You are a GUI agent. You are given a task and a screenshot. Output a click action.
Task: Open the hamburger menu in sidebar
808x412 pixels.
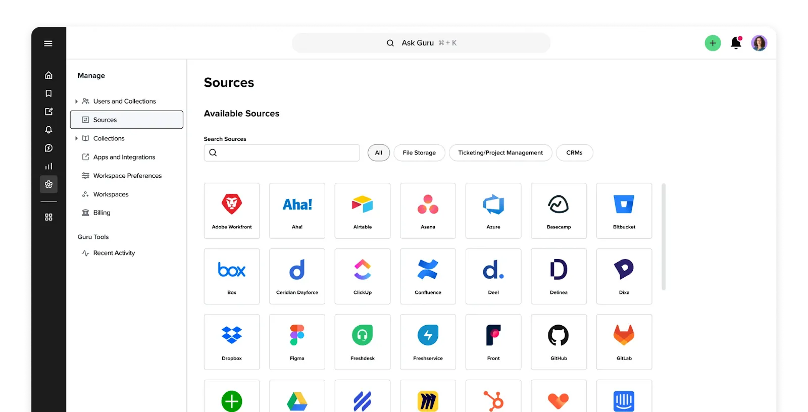click(x=48, y=43)
